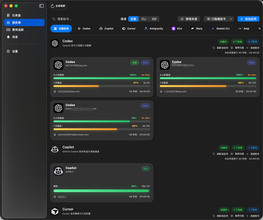The width and height of the screenshot is (263, 220).
Task: Click the 全部刷新 refresh-all button
Action: pos(58,6)
